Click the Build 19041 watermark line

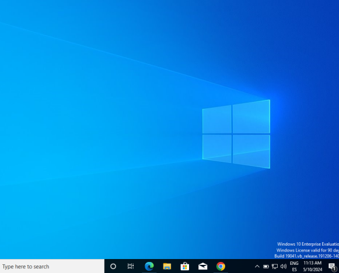[306, 256]
